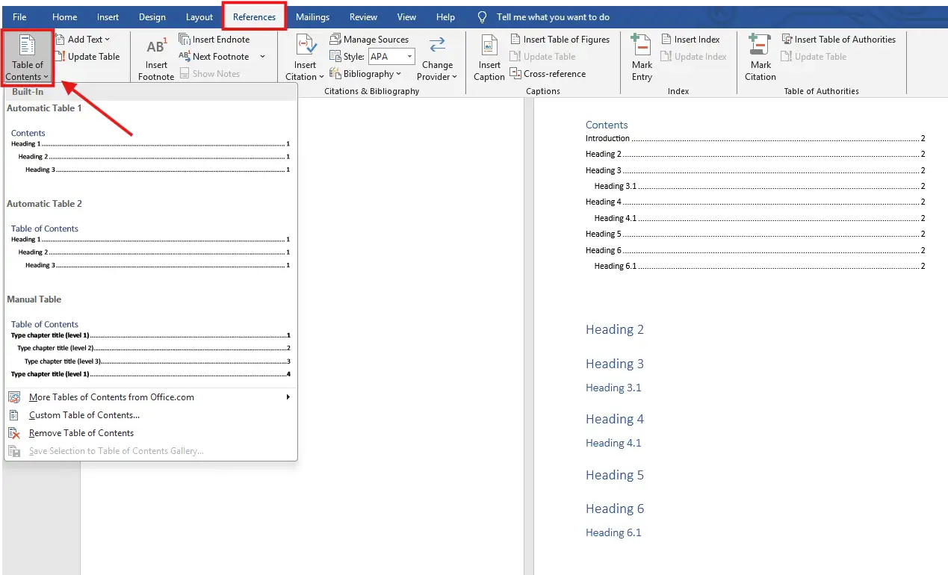Click the Heading 2 entry in Contents

[x=755, y=154]
